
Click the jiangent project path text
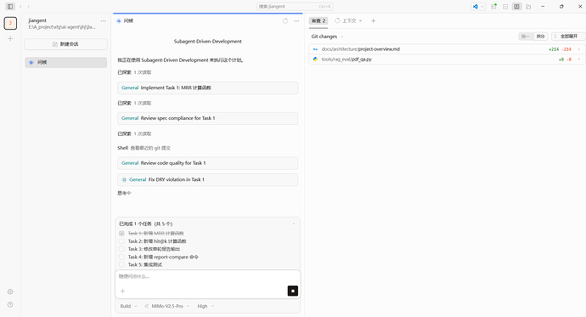pyautogui.click(x=62, y=27)
